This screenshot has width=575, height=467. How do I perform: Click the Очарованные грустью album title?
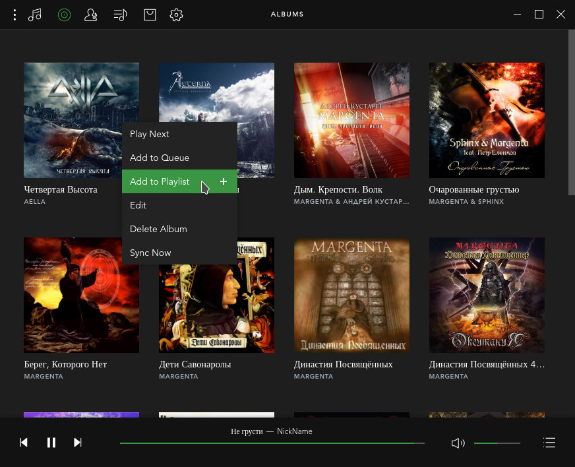(x=474, y=189)
